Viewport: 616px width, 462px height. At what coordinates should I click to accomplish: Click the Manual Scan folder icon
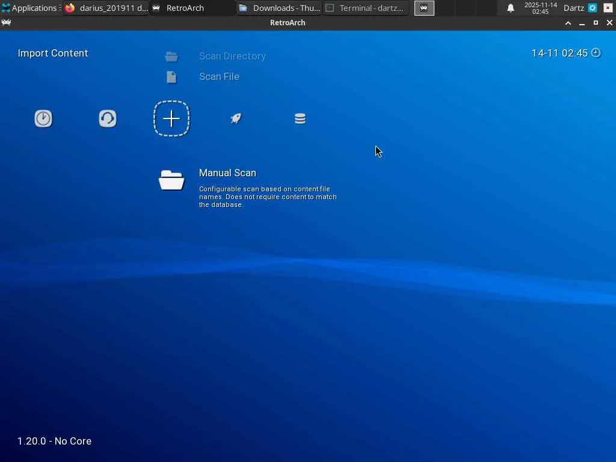click(x=171, y=180)
